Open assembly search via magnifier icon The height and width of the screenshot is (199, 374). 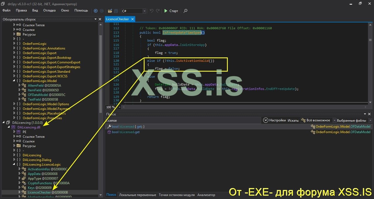coord(185,11)
